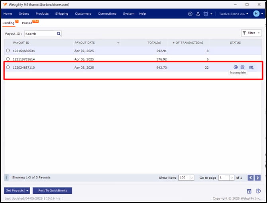This screenshot has width=267, height=203.
Task: Click the 576.92 total cell
Action: click(162, 59)
